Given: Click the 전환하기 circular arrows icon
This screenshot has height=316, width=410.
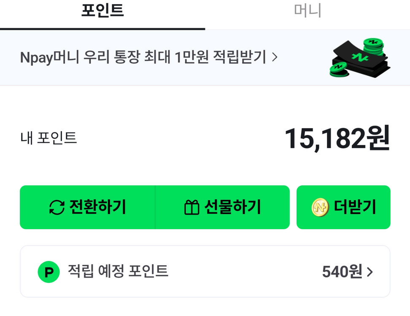Looking at the screenshot, I should tap(57, 207).
